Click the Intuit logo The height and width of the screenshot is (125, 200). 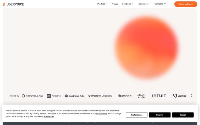pyautogui.click(x=159, y=96)
